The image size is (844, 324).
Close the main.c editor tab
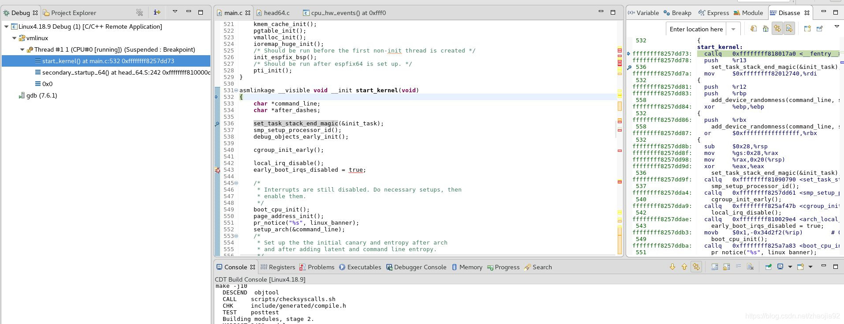248,13
